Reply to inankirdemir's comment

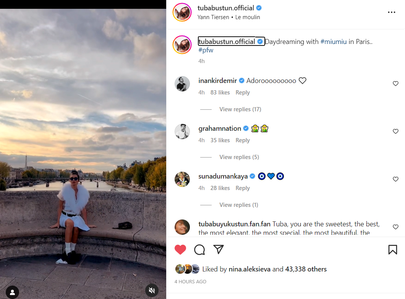coord(243,93)
